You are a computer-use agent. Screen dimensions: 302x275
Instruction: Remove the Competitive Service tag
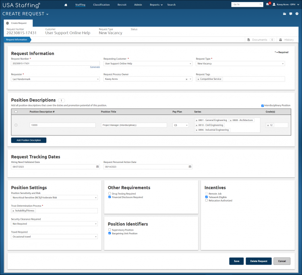pyautogui.click(x=198, y=79)
